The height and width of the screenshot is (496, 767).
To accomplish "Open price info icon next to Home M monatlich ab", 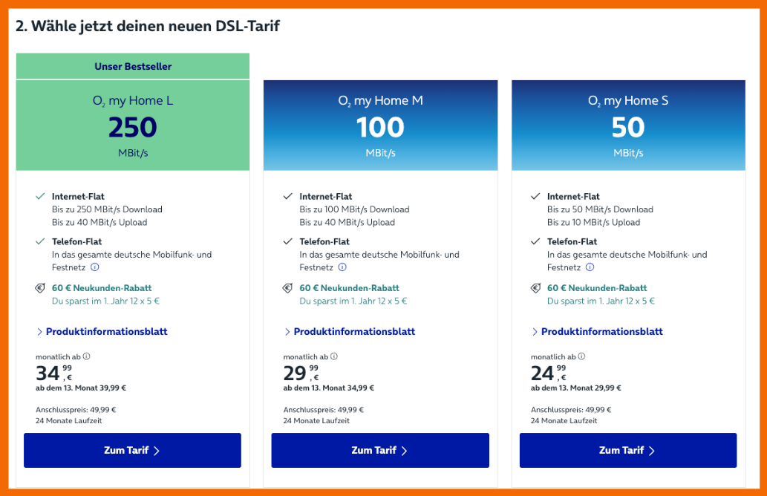I will coord(334,356).
